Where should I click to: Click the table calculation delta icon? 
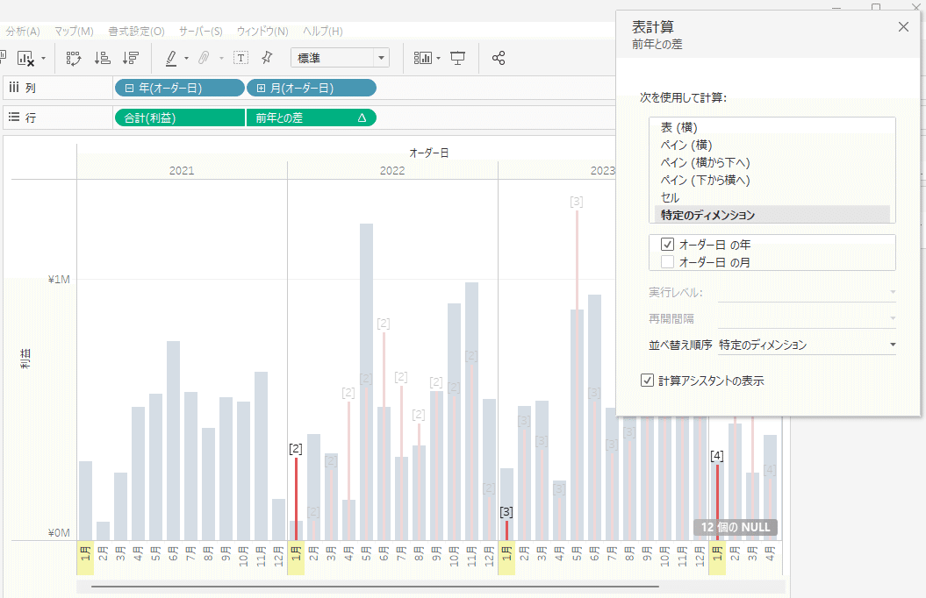point(362,118)
